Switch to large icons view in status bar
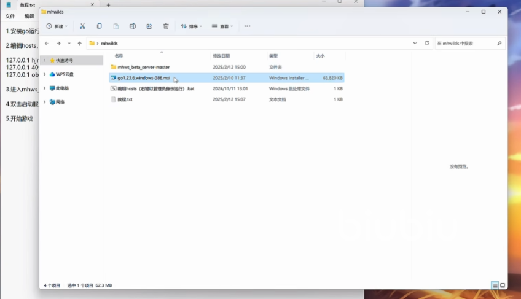 pyautogui.click(x=503, y=285)
